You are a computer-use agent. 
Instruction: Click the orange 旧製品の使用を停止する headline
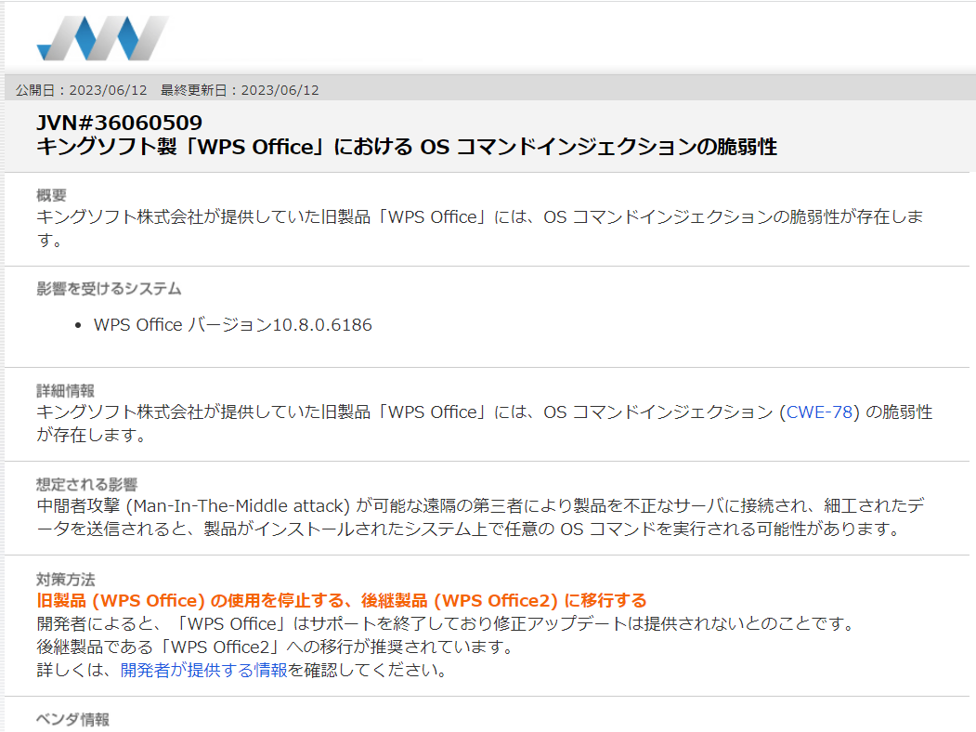point(341,600)
